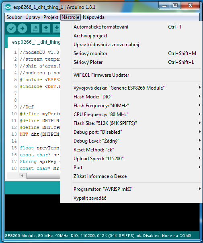Open the Projekt menu
Screen dimensions: 203x243
51,17
